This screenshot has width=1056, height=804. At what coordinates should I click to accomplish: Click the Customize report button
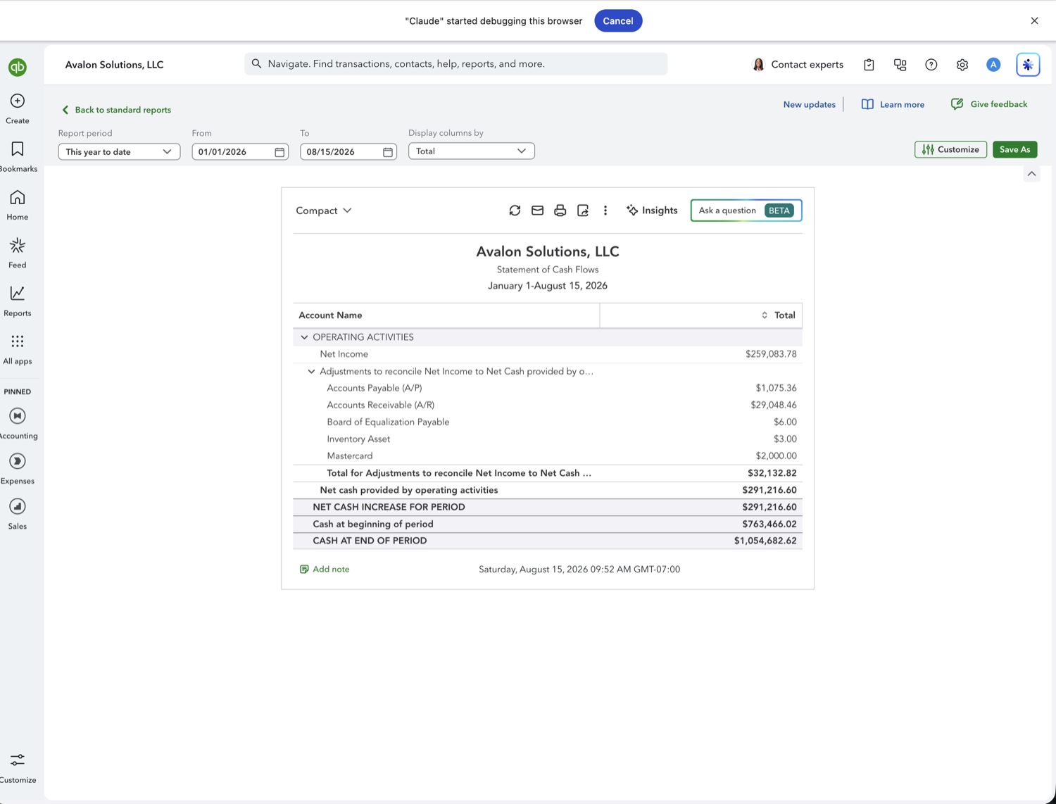coord(950,149)
